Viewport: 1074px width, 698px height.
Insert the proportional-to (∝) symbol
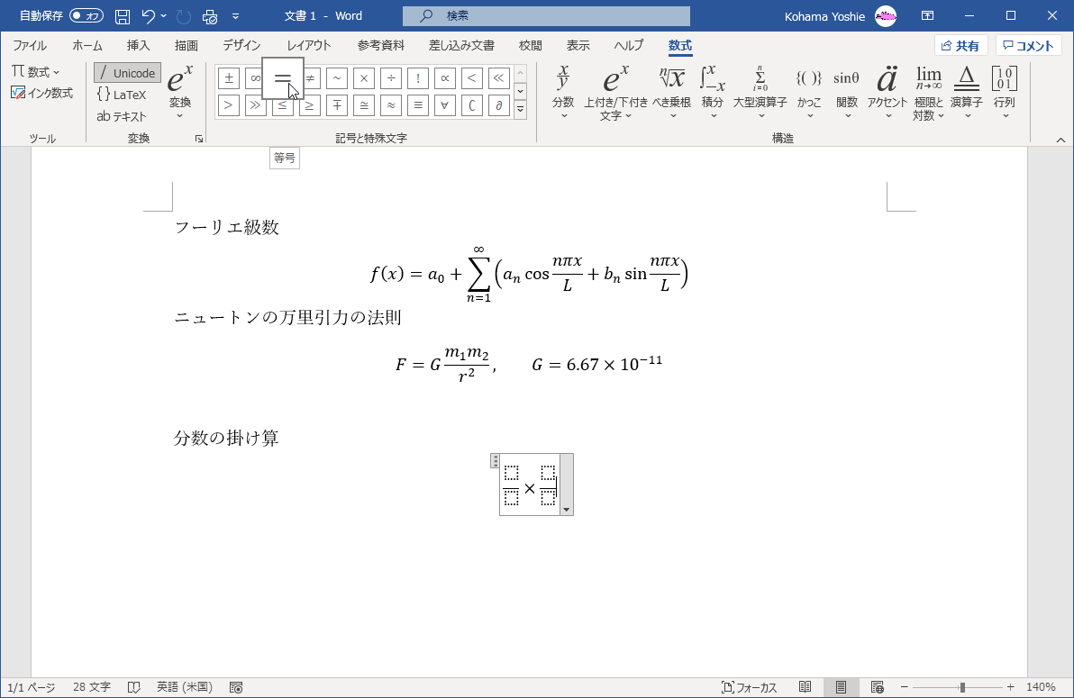[444, 78]
